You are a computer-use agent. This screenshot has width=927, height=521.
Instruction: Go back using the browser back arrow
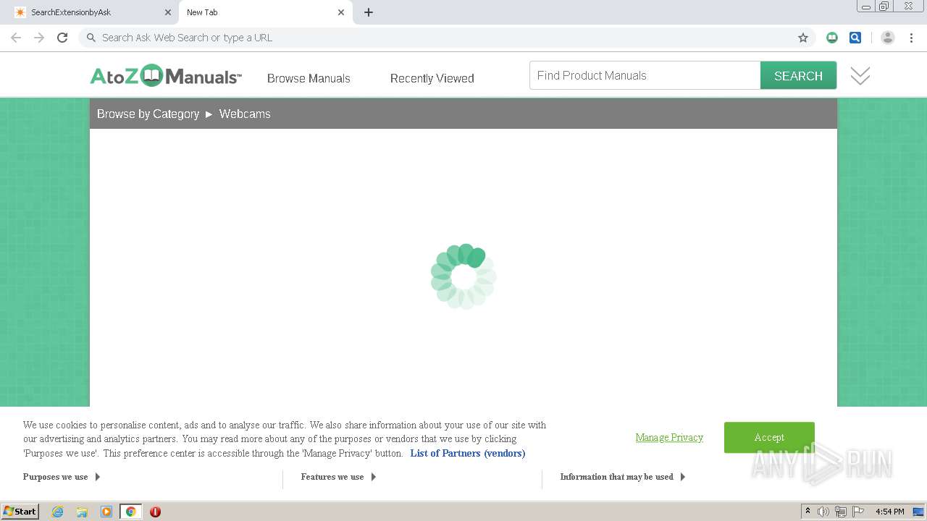(16, 38)
